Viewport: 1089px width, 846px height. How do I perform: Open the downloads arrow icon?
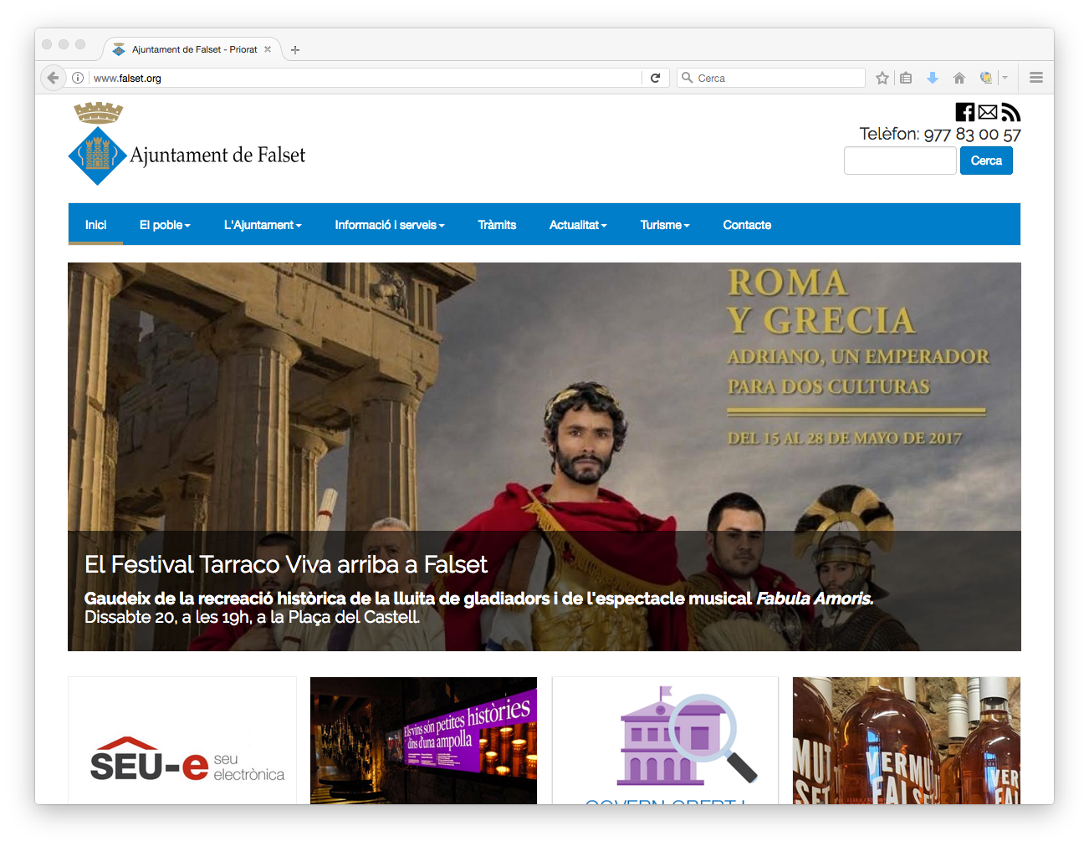[x=933, y=78]
